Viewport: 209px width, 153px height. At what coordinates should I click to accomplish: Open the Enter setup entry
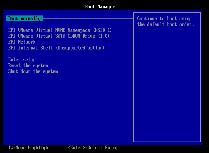point(22,59)
